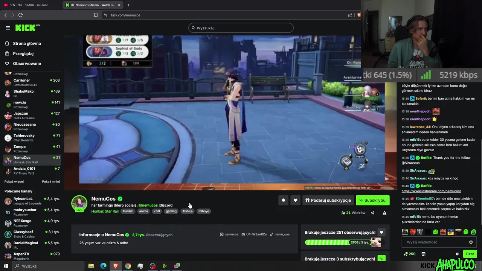The height and width of the screenshot is (271, 482).
Task: Select the chill tag
Action: click(157, 211)
